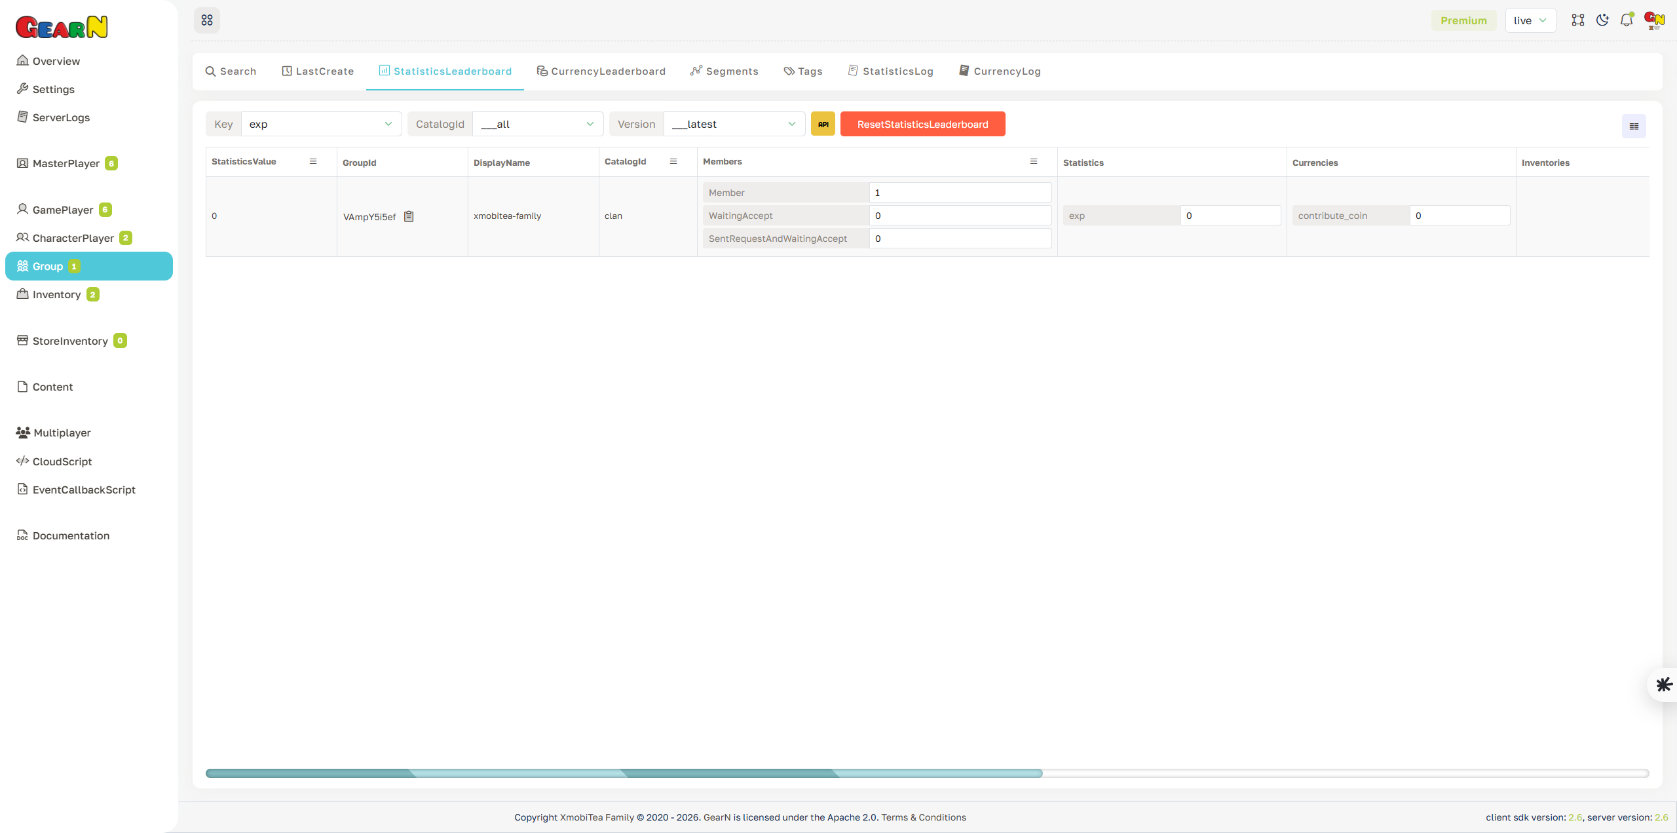Viewport: 1677px width, 833px height.
Task: Toggle dark mode with the moon icon
Action: point(1602,20)
